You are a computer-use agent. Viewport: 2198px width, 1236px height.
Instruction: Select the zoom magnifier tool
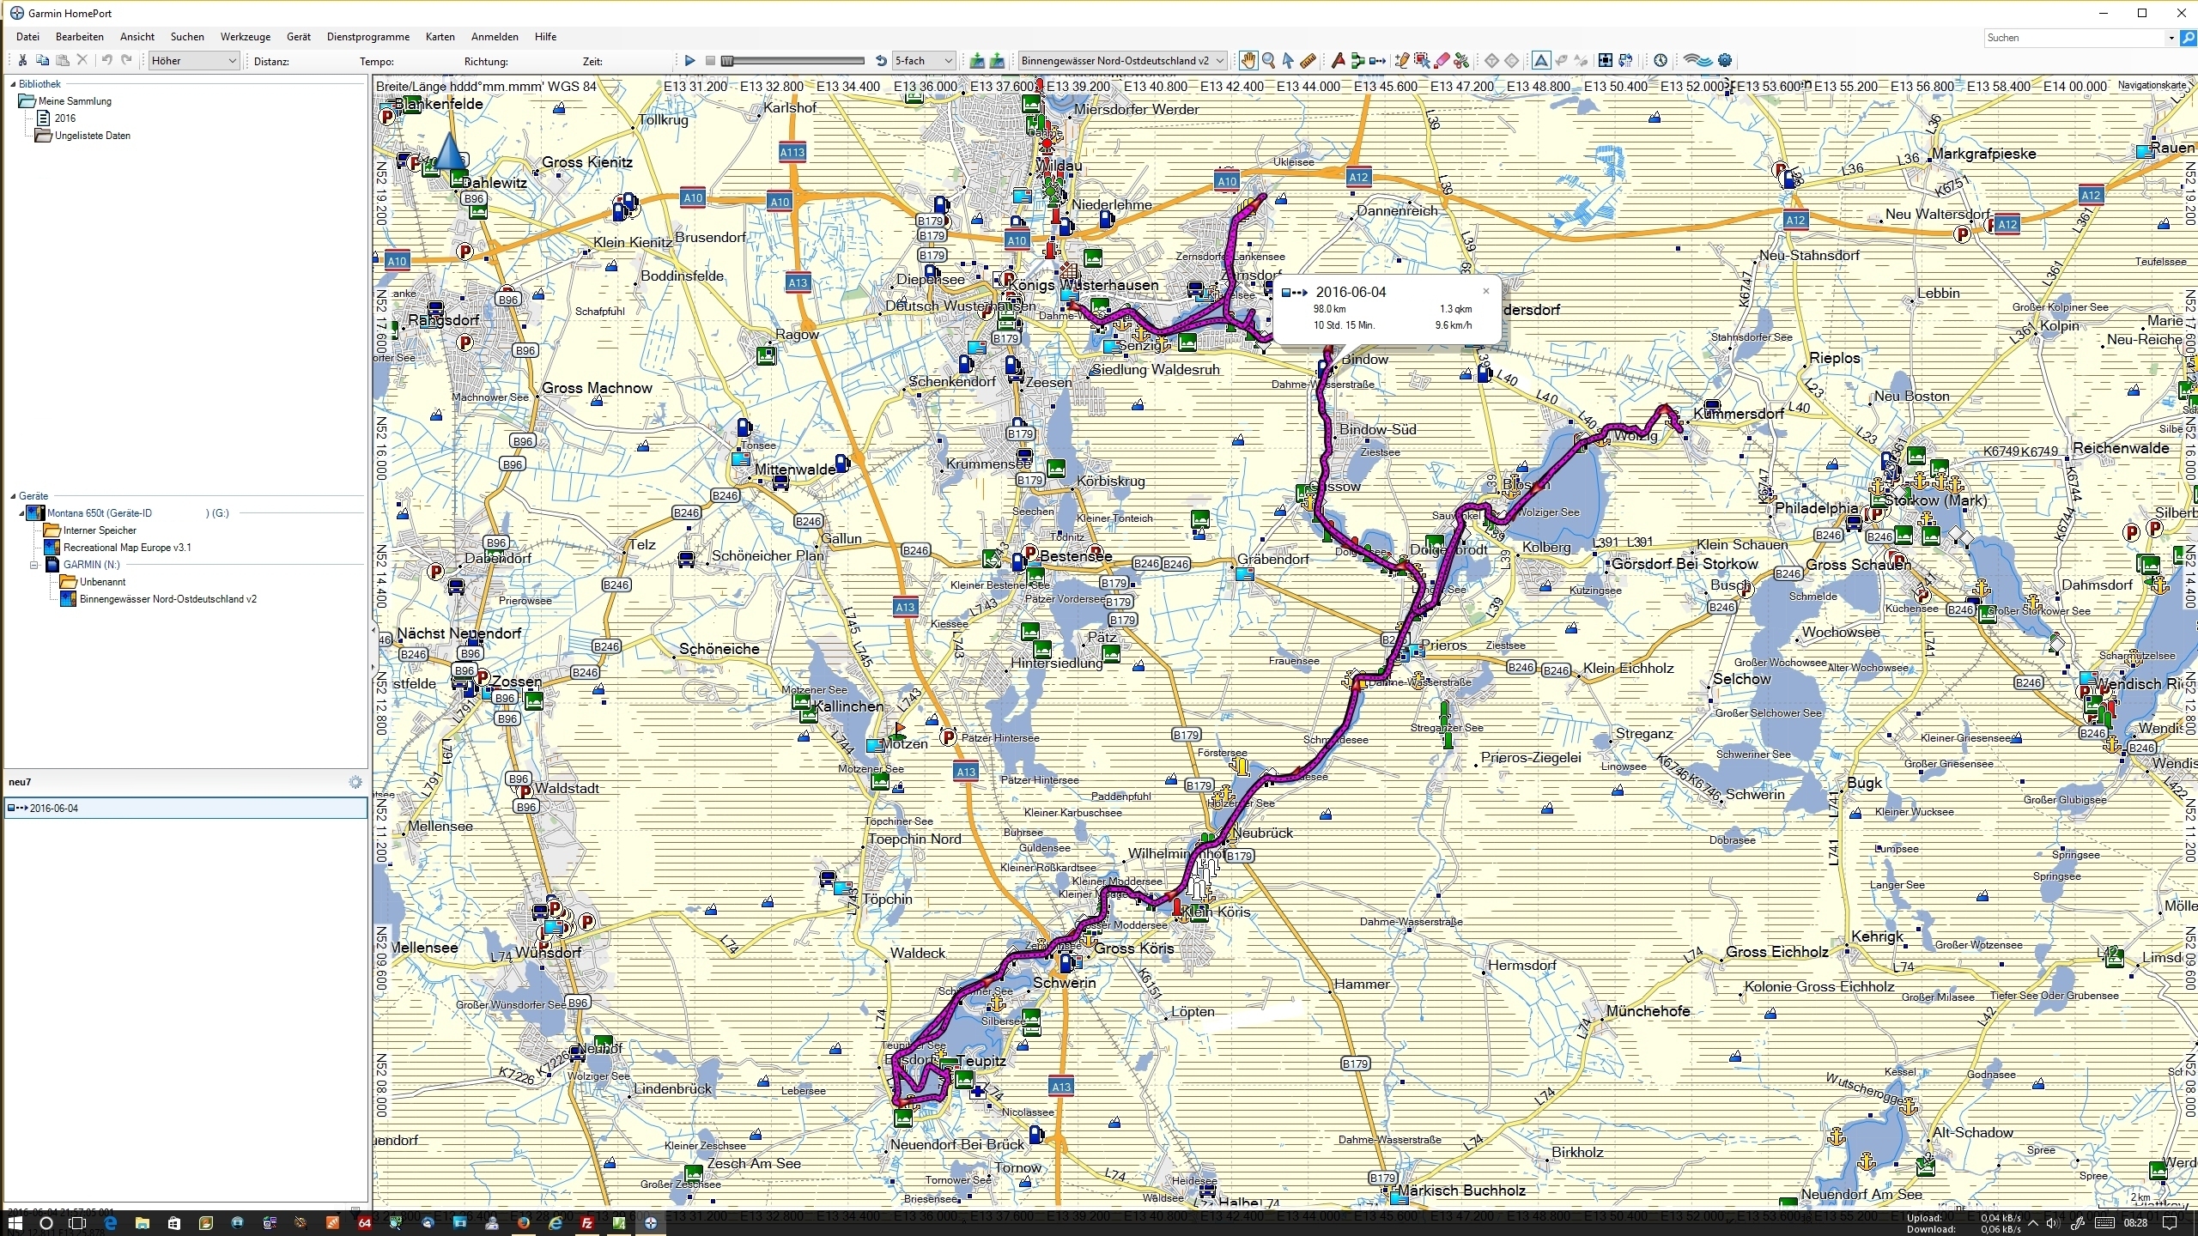tap(1268, 60)
